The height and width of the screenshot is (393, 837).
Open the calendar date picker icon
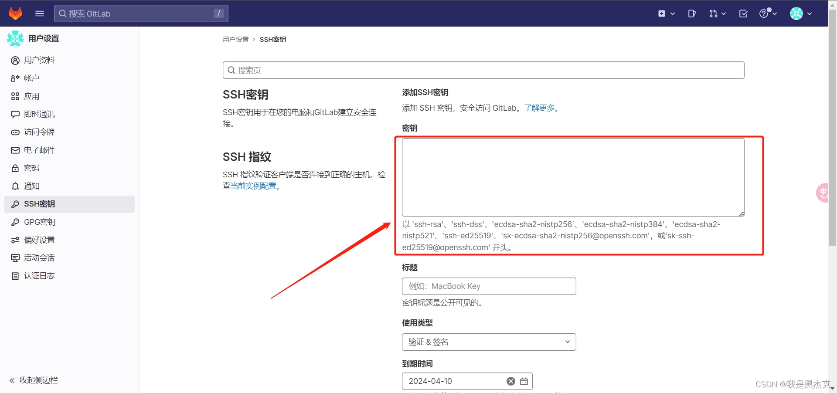pyautogui.click(x=524, y=381)
